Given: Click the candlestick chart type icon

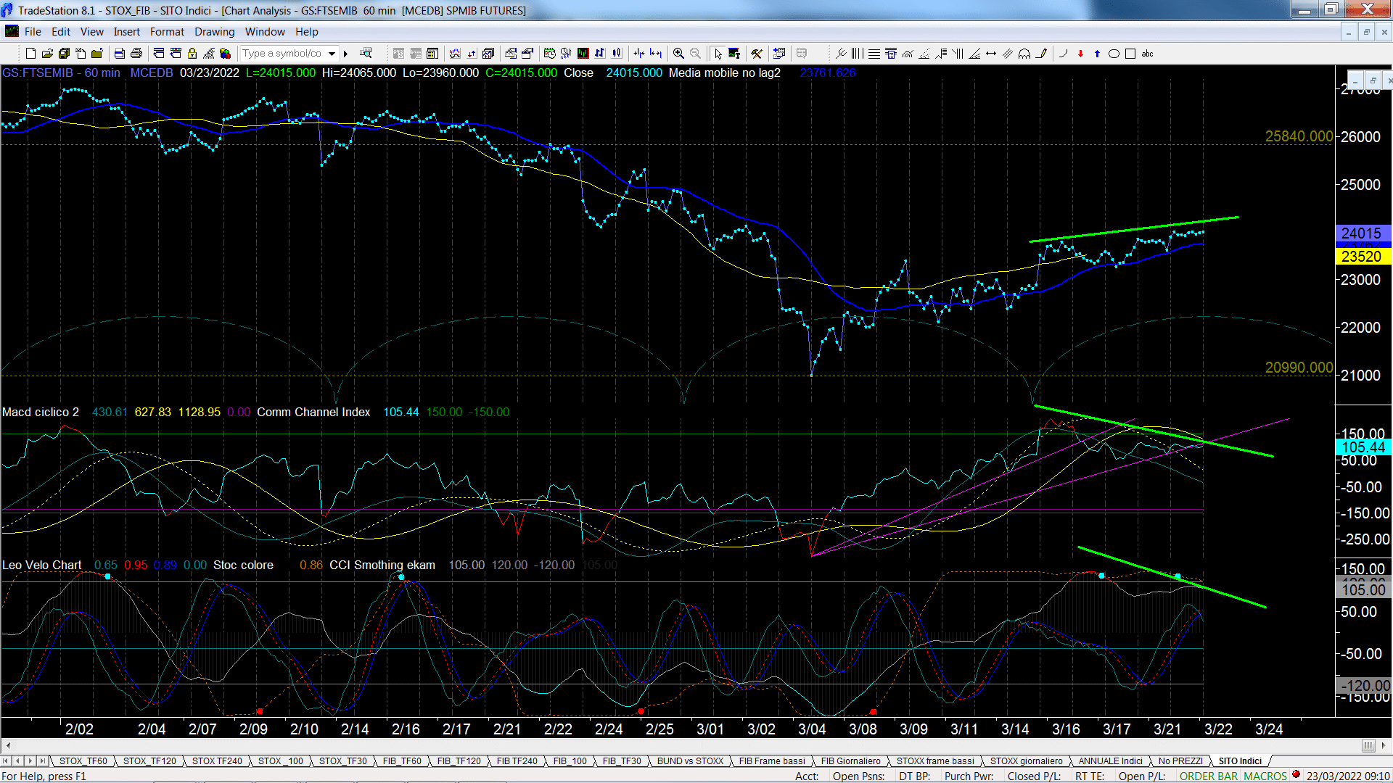Looking at the screenshot, I should coord(617,54).
